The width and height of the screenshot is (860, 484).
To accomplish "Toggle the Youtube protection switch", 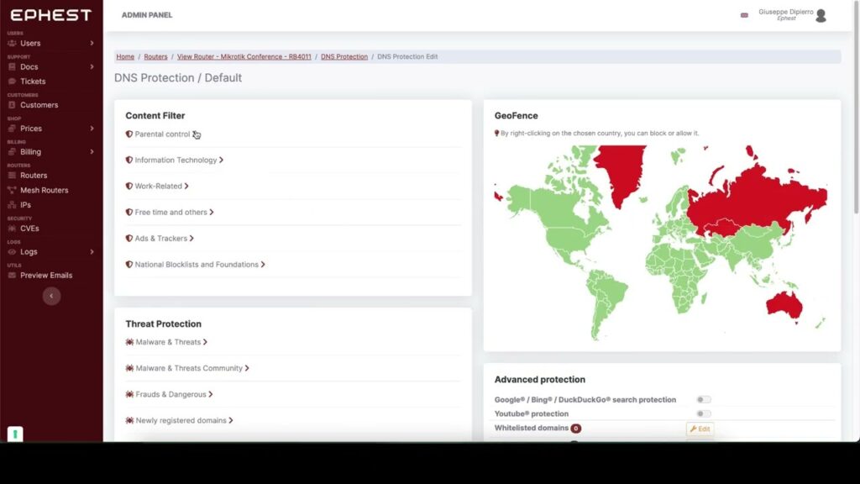I will click(704, 413).
